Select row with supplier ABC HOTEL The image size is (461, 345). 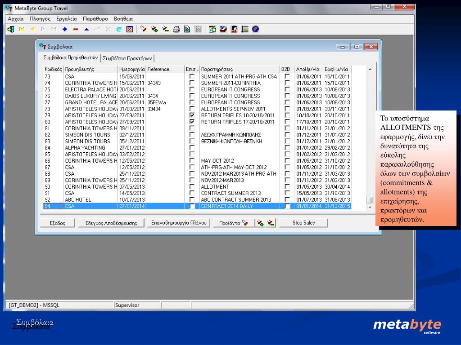pyautogui.click(x=197, y=199)
